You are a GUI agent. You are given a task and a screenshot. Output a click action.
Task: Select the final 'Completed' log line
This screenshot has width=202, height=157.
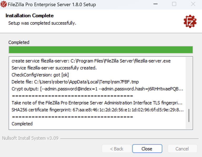[x=22, y=124]
